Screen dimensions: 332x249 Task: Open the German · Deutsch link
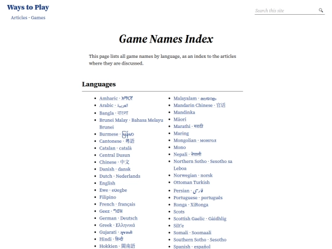coord(119,218)
